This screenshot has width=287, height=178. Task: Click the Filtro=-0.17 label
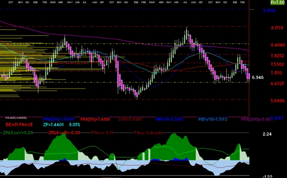(102, 133)
